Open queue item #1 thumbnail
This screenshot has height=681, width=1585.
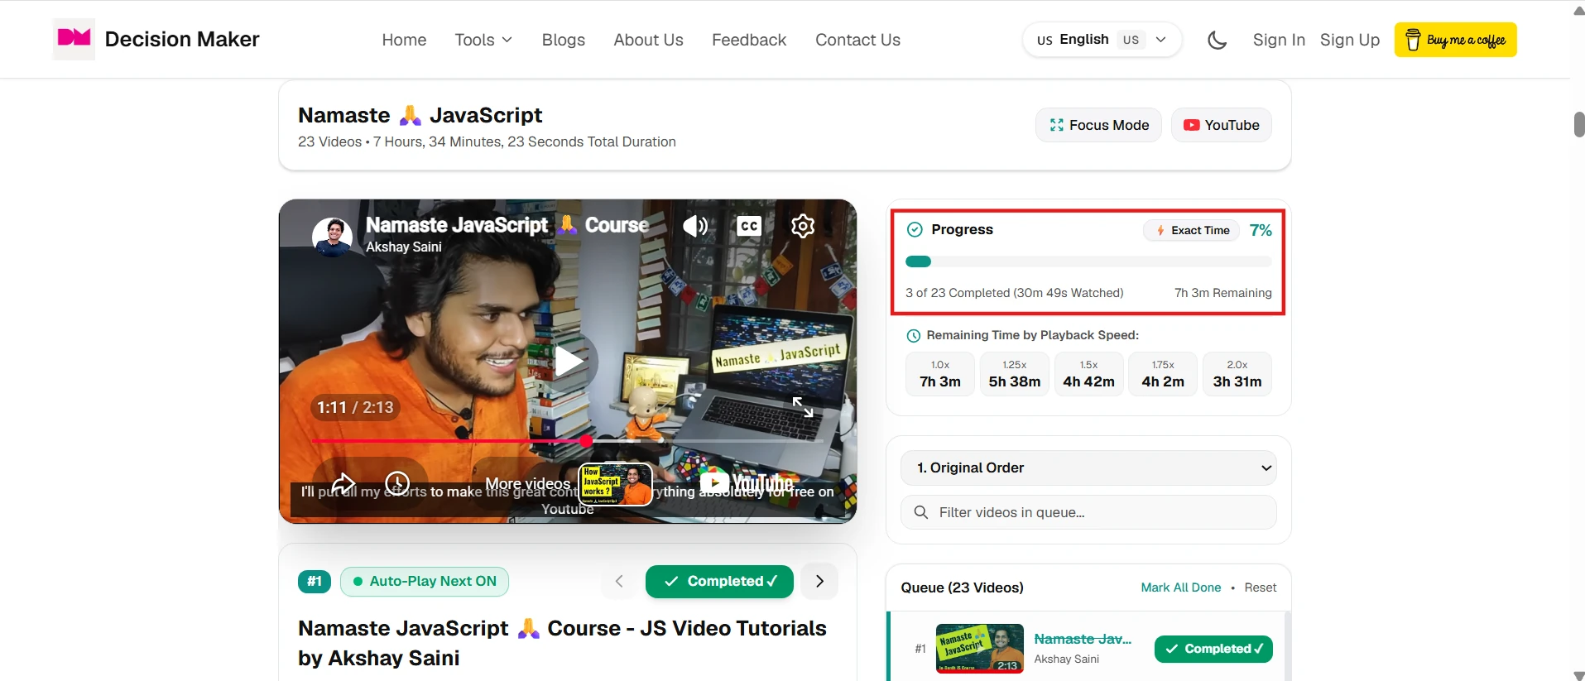tap(980, 649)
